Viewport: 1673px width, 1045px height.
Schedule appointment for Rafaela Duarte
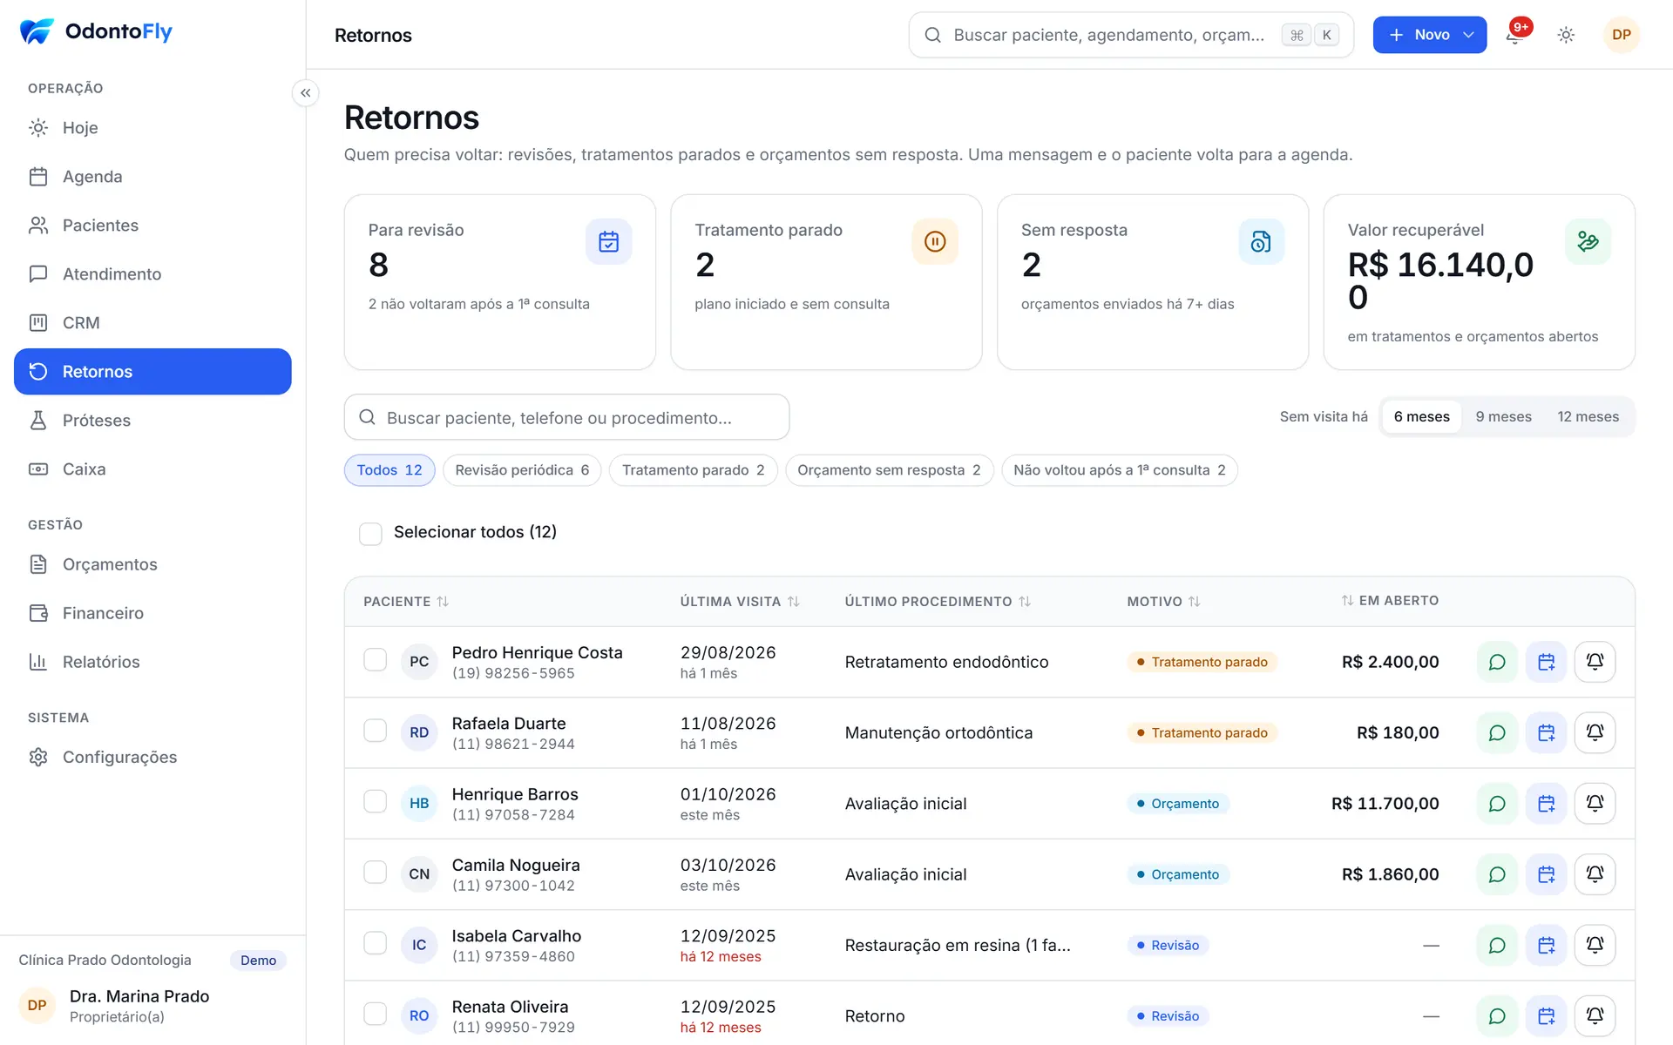(1546, 732)
